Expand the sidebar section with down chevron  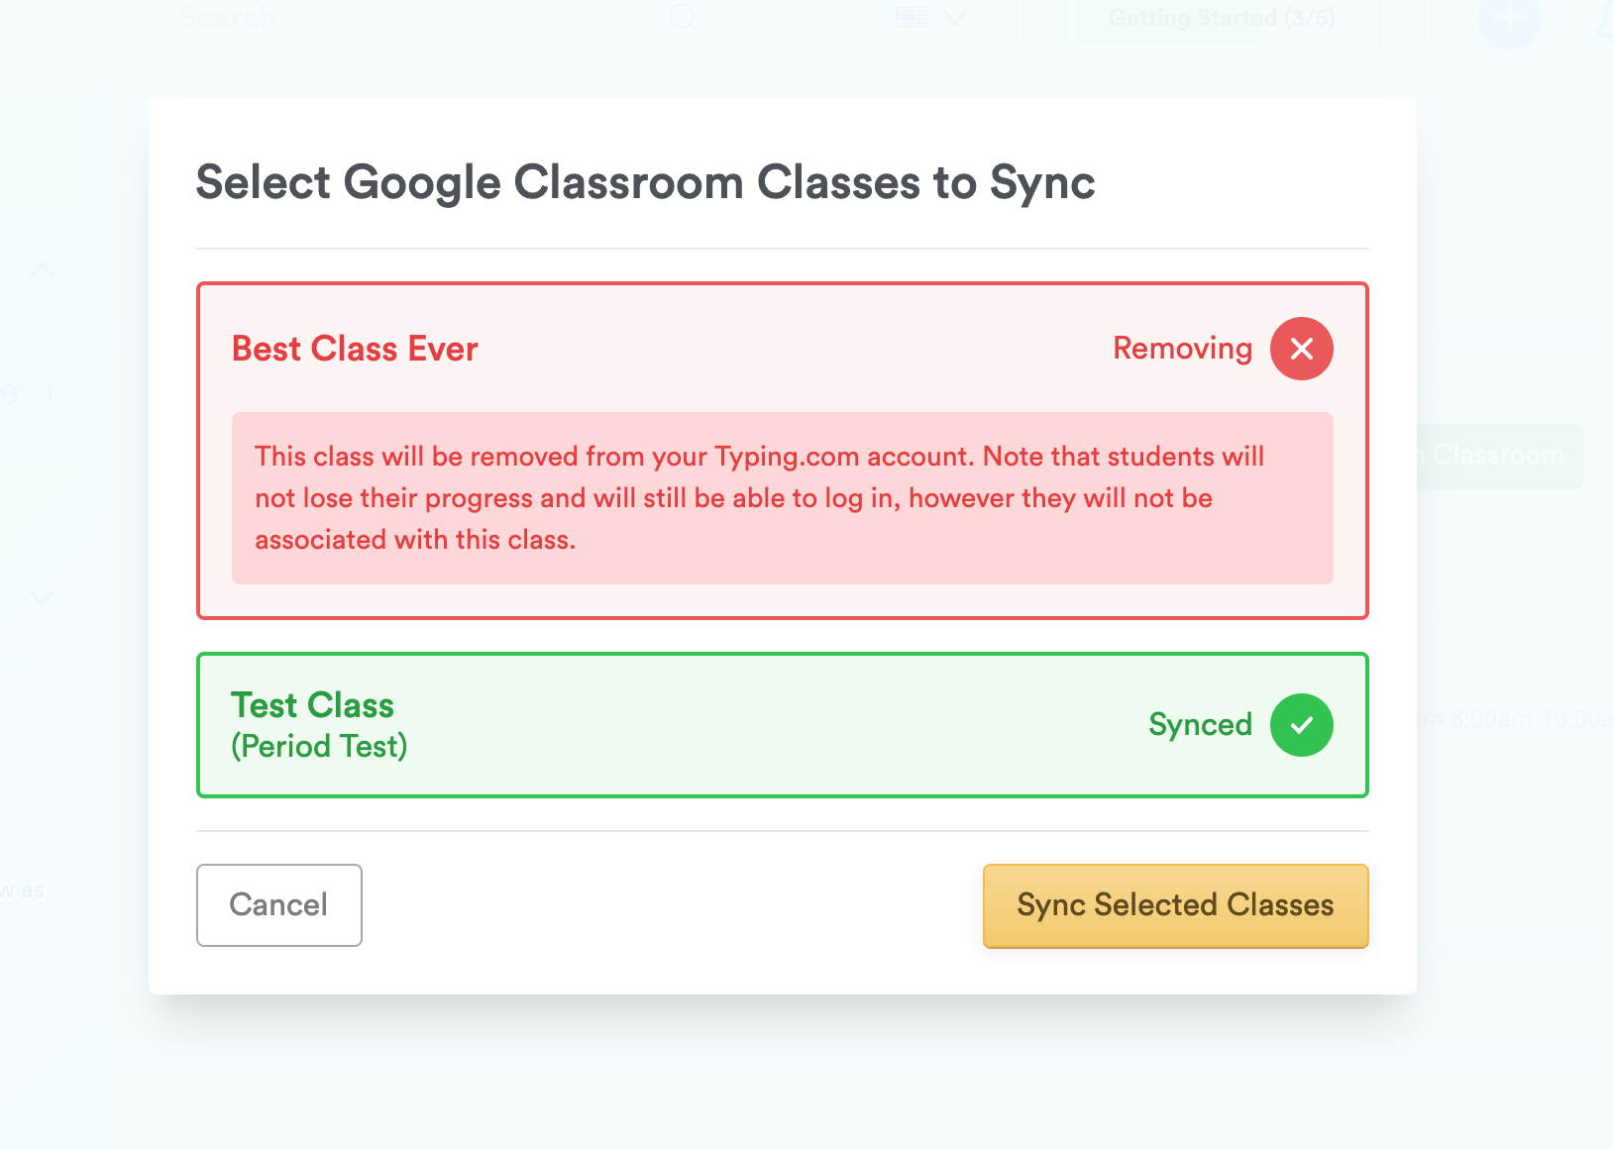42,597
